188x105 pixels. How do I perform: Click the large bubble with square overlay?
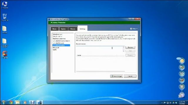[x=182, y=95]
